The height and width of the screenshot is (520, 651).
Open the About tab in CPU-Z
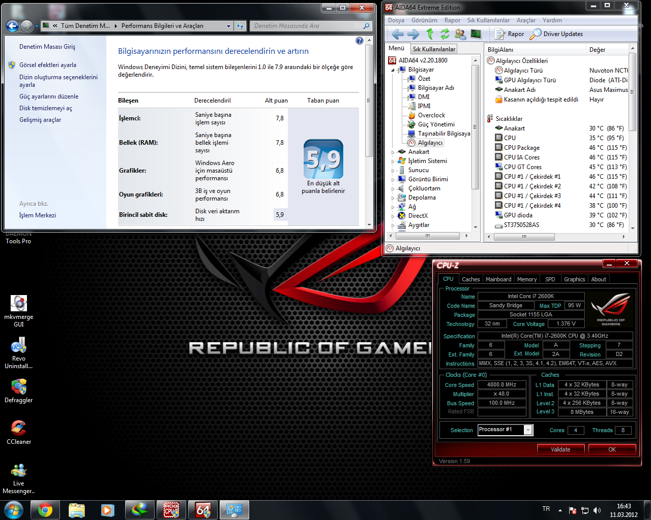[x=598, y=279]
